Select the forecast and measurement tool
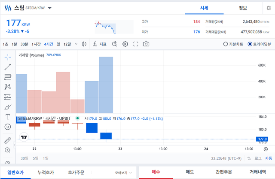This screenshot has width=275, height=179. click(8, 97)
